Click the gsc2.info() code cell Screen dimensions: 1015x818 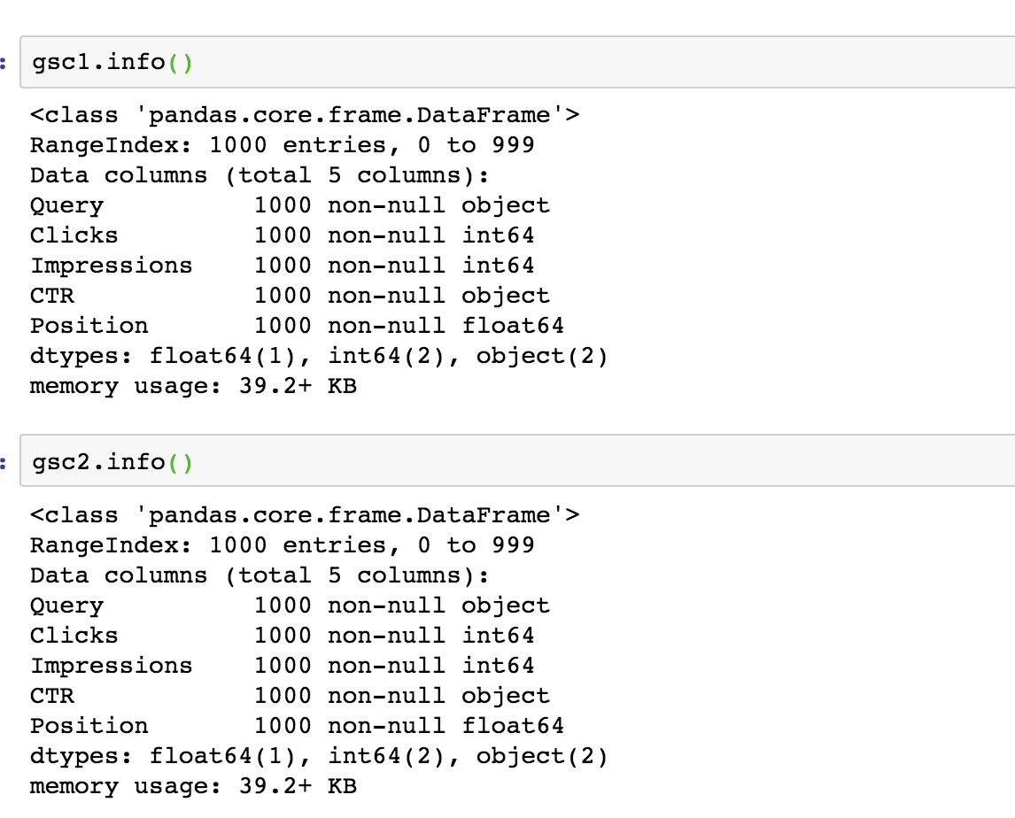[x=517, y=460]
